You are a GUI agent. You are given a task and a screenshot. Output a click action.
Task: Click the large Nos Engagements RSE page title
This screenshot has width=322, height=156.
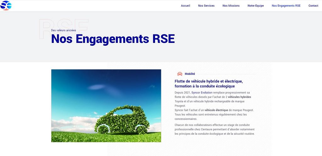[x=113, y=39]
